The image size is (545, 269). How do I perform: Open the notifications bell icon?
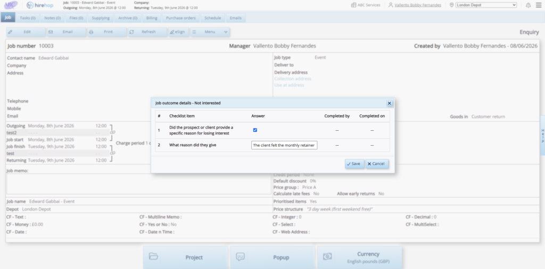tap(529, 5)
